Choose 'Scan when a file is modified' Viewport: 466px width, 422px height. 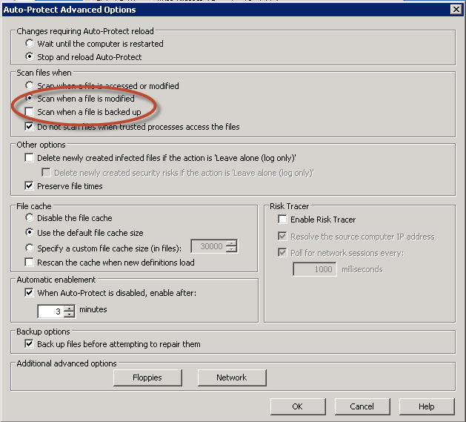pyautogui.click(x=30, y=99)
